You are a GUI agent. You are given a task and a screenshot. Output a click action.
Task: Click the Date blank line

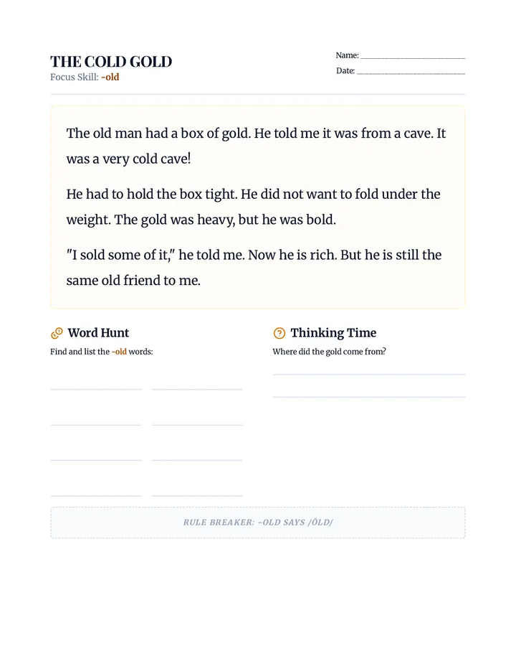click(411, 73)
